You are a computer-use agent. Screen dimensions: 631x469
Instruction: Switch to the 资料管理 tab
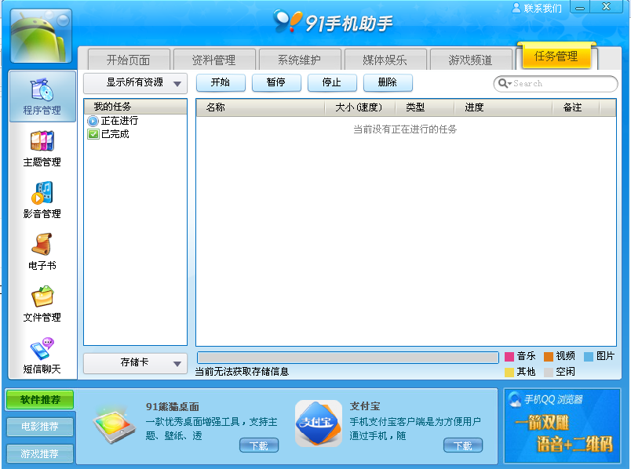click(x=213, y=60)
